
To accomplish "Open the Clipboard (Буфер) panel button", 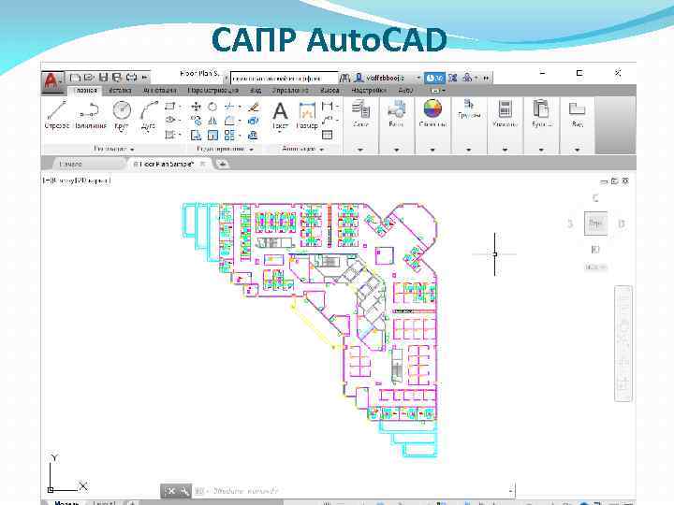I will tap(541, 113).
